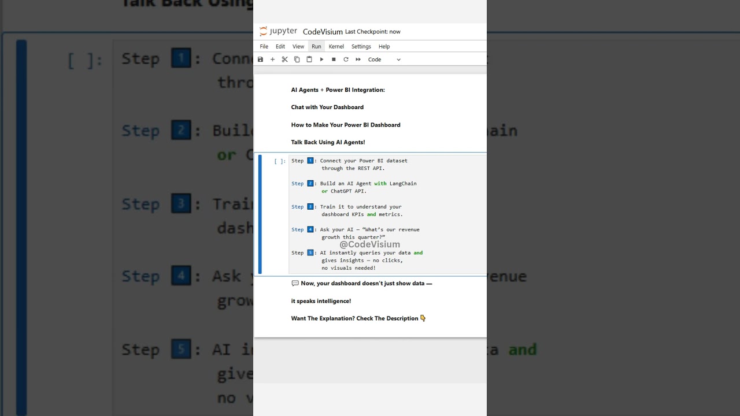Click the Last Checkpoint: now text
The image size is (740, 416).
click(x=373, y=32)
